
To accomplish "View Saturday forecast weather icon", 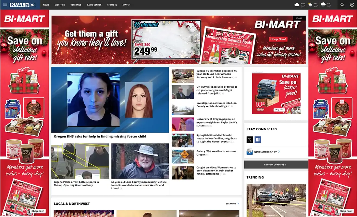I will [x=310, y=5].
